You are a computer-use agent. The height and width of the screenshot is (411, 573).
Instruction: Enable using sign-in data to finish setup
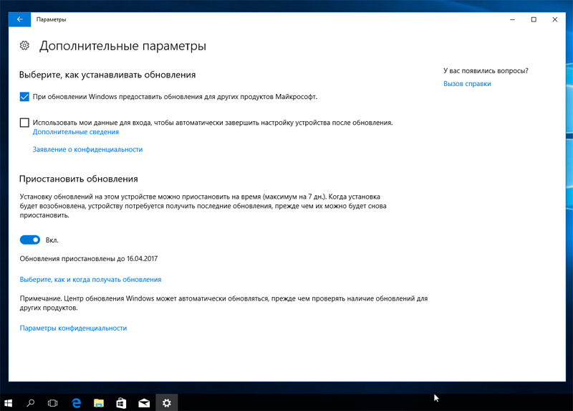(24, 123)
